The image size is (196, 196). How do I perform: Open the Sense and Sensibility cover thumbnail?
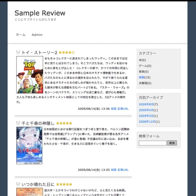click(30, 192)
